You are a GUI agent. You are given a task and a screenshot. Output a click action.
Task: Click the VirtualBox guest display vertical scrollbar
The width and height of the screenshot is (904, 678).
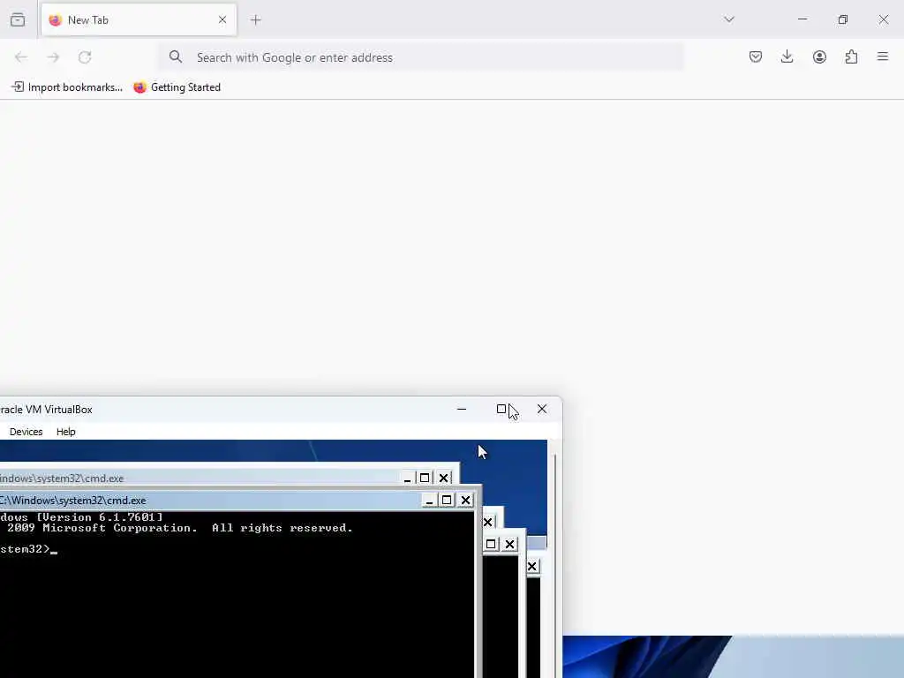coord(554,558)
